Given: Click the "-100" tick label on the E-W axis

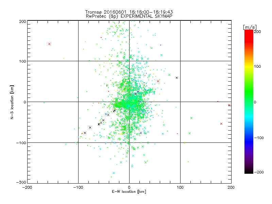Looking at the screenshot, I should (78, 187).
